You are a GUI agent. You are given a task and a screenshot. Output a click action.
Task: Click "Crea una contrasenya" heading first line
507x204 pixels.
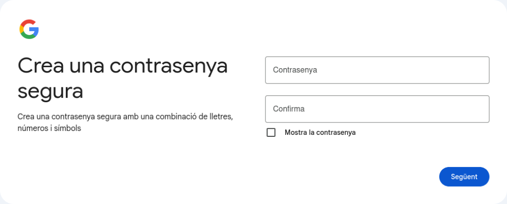tap(122, 66)
